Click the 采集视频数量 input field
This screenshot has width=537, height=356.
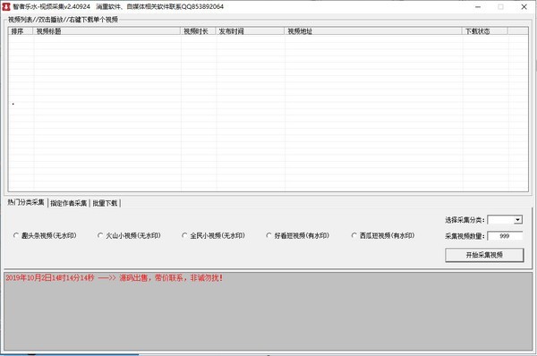pos(505,236)
